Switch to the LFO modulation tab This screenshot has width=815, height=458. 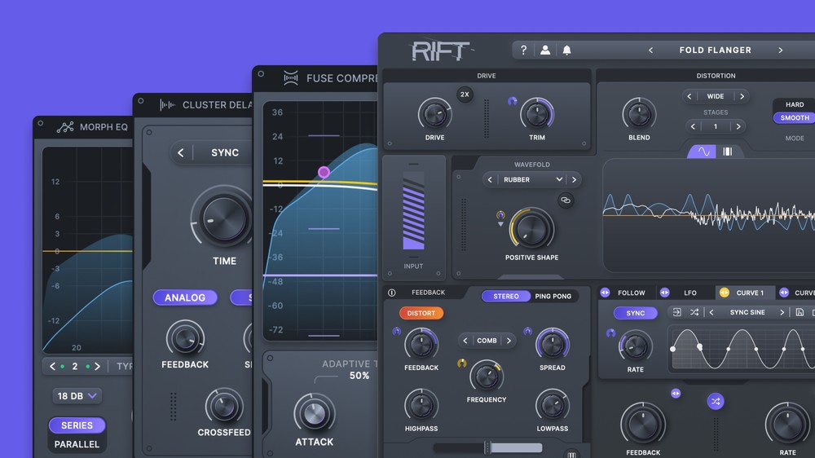(x=689, y=293)
